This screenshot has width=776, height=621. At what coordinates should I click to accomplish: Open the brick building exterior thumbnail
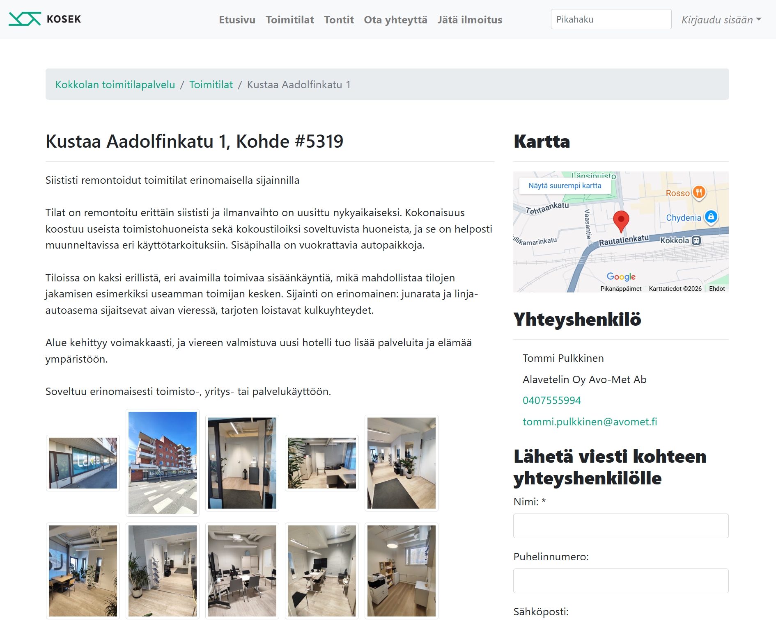163,463
